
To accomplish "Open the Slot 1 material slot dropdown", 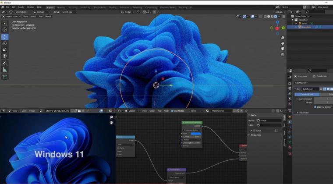I will 197,111.
